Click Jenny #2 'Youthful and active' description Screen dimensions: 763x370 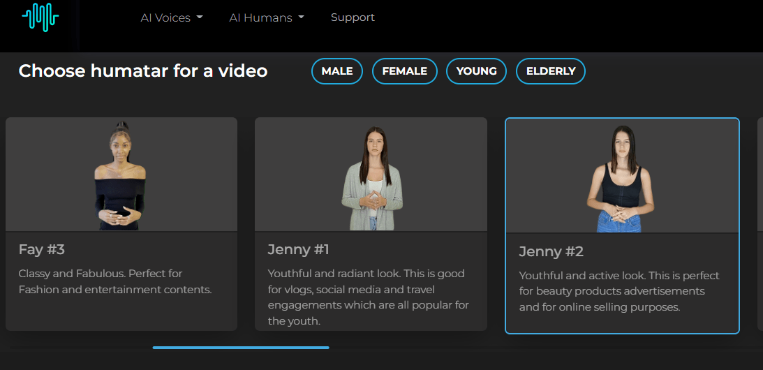tap(618, 291)
